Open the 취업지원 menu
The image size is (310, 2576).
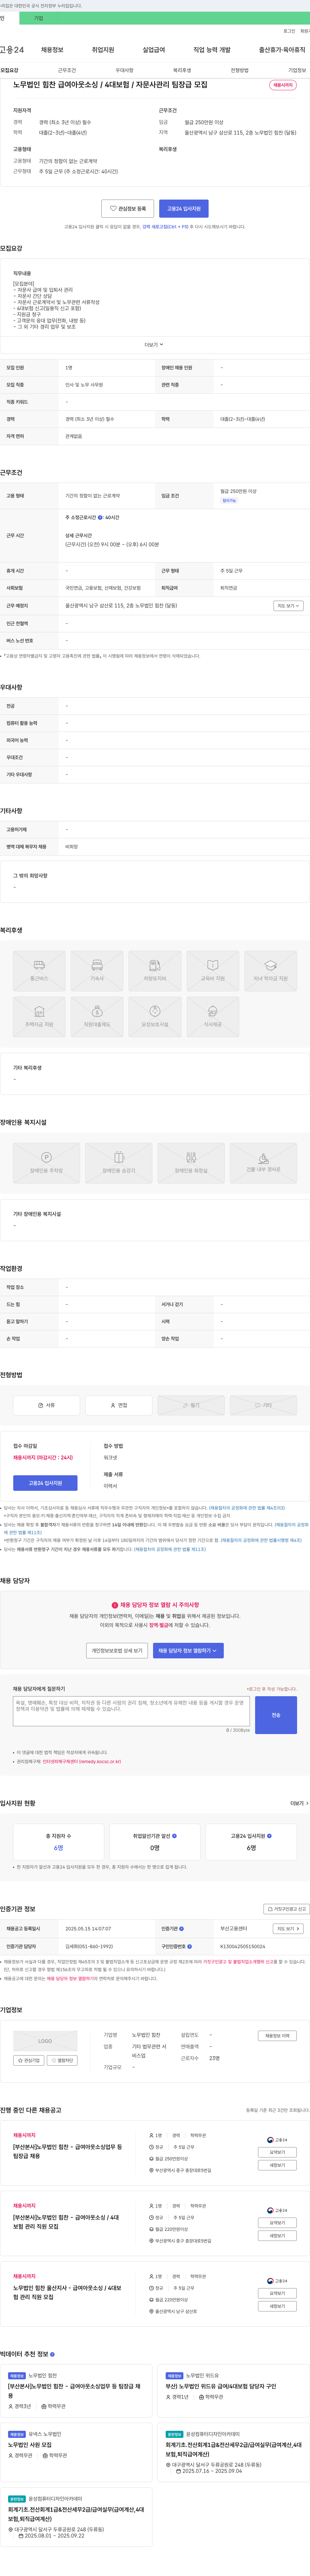coord(103,50)
